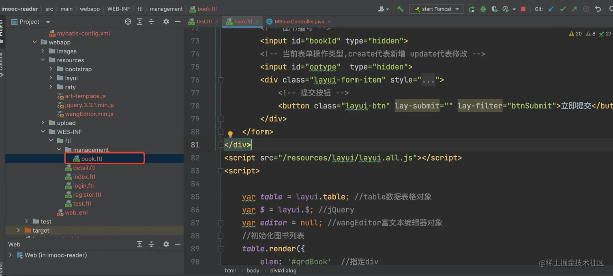Click the Build project hammer icon
The width and height of the screenshot is (613, 276).
(x=400, y=9)
